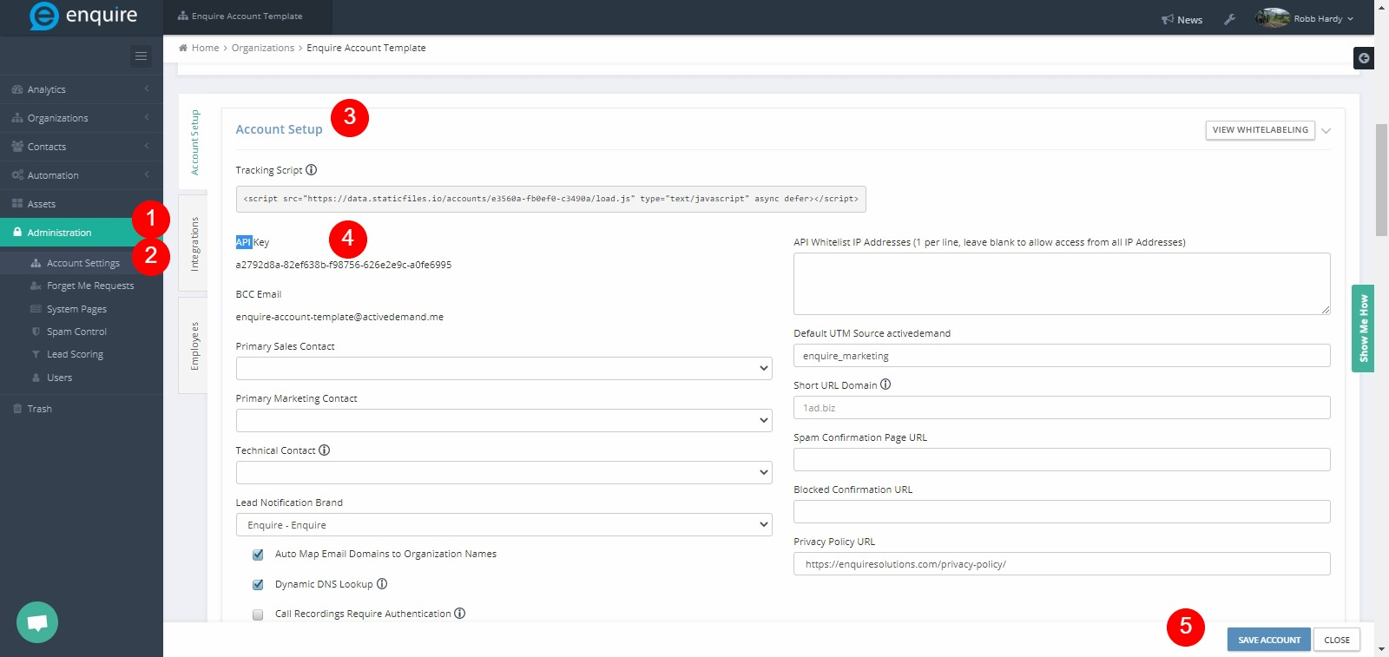Expand the View Whitelabeling chevron
Image resolution: width=1389 pixels, height=657 pixels.
1326,131
